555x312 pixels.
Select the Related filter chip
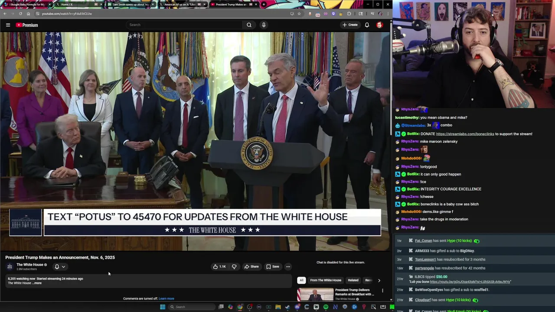click(353, 280)
